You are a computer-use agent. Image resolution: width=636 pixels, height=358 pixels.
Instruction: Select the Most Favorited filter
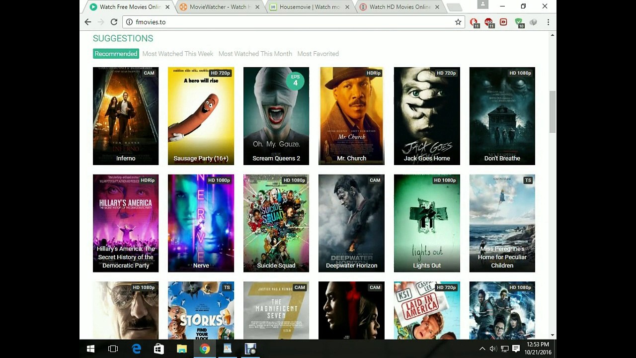click(318, 54)
